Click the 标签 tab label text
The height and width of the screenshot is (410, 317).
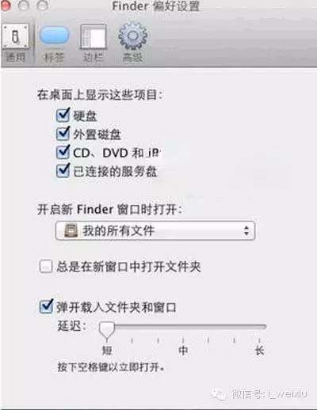[54, 57]
